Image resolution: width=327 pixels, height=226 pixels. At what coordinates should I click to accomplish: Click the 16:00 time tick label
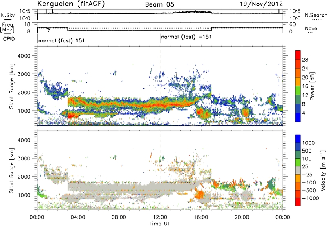pos(201,217)
